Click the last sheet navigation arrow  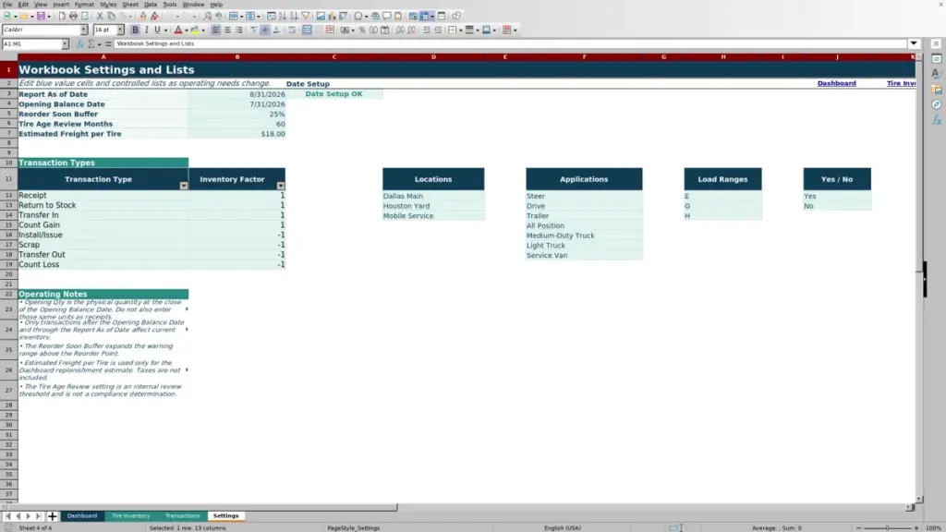pyautogui.click(x=38, y=516)
